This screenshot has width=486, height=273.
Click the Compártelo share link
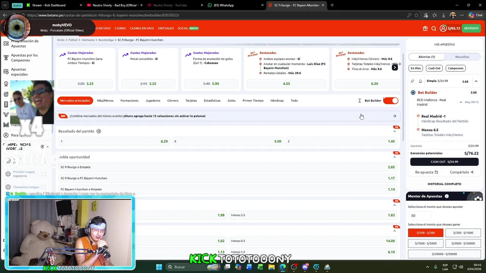(x=462, y=172)
